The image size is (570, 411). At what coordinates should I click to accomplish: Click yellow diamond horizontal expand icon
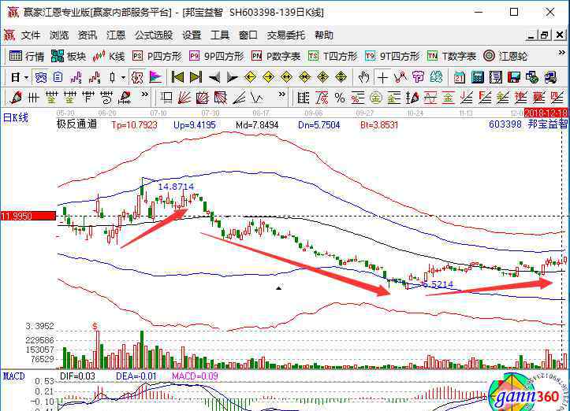point(286,77)
